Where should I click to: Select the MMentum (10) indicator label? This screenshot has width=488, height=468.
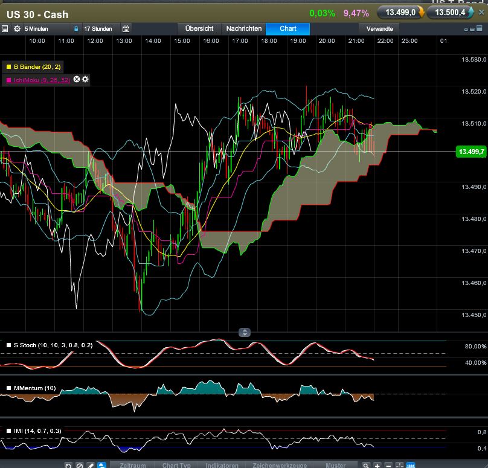tap(34, 388)
